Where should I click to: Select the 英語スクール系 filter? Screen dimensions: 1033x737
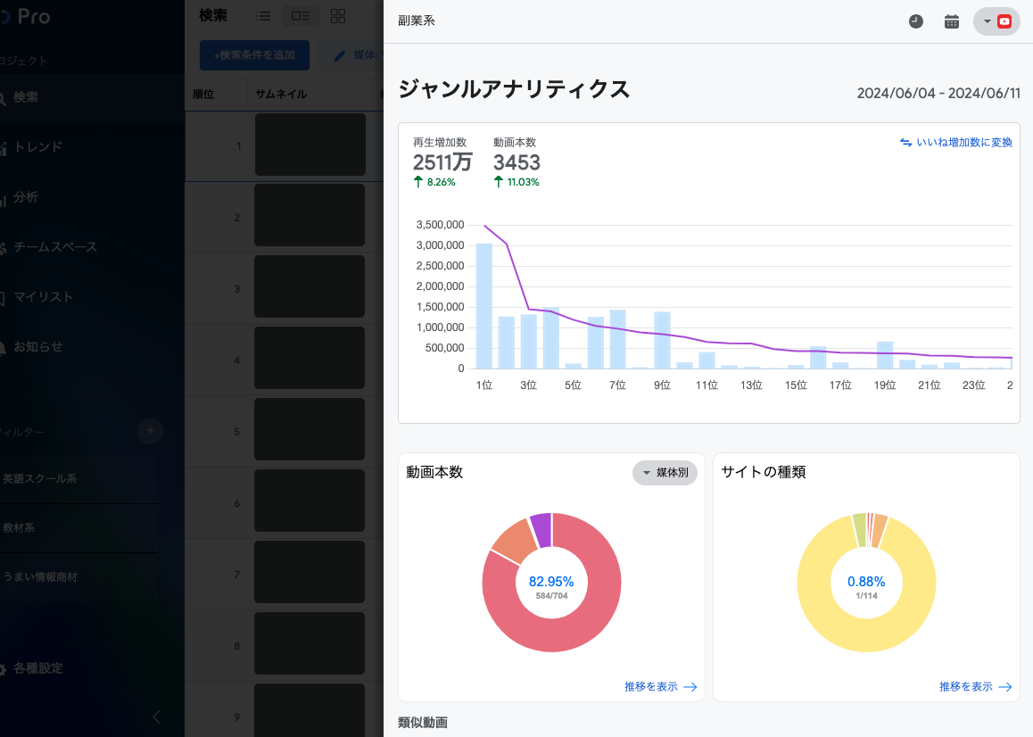[x=40, y=478]
